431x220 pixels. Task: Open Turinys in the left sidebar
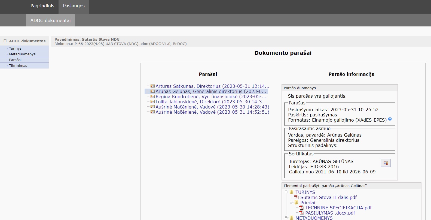click(15, 48)
